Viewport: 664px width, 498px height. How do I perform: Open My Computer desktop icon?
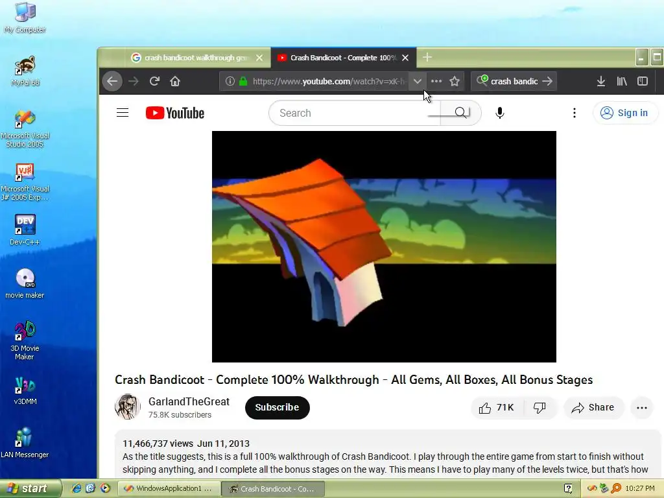coord(25,18)
